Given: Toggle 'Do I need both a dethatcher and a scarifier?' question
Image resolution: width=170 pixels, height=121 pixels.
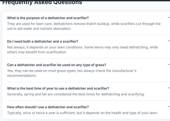Looking at the screenshot, I should pos(42,42).
